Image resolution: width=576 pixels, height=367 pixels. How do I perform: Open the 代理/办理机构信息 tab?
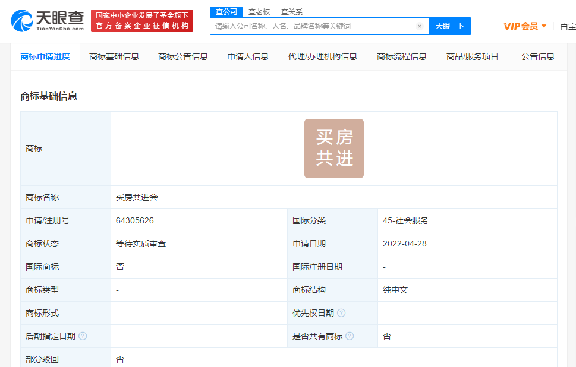[x=323, y=56]
